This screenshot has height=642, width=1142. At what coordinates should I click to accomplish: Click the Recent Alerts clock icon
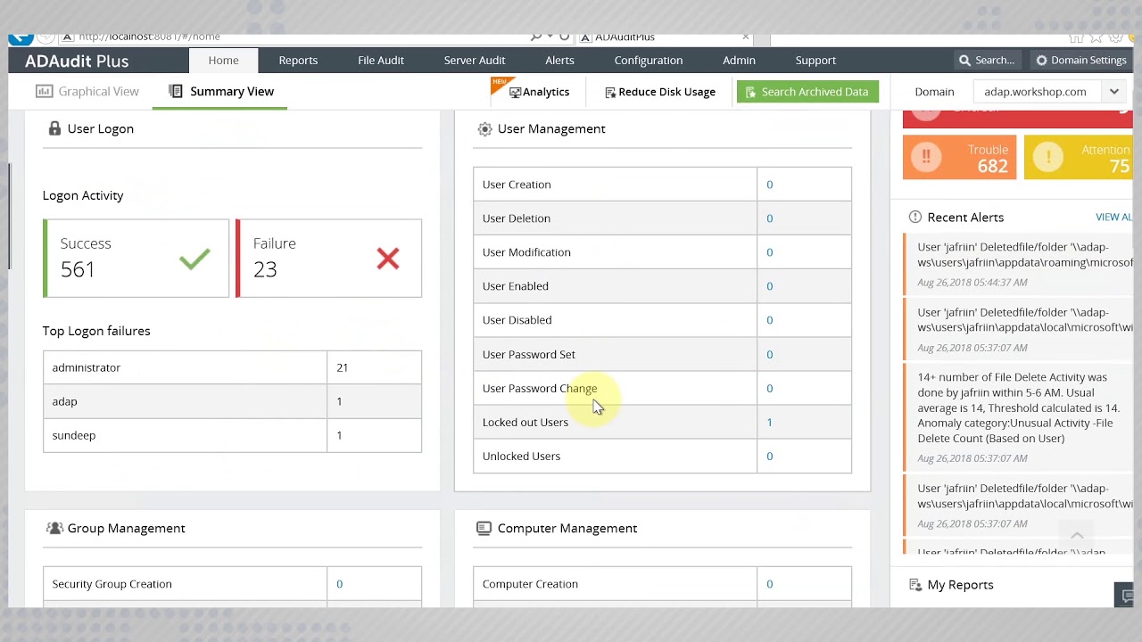[914, 217]
